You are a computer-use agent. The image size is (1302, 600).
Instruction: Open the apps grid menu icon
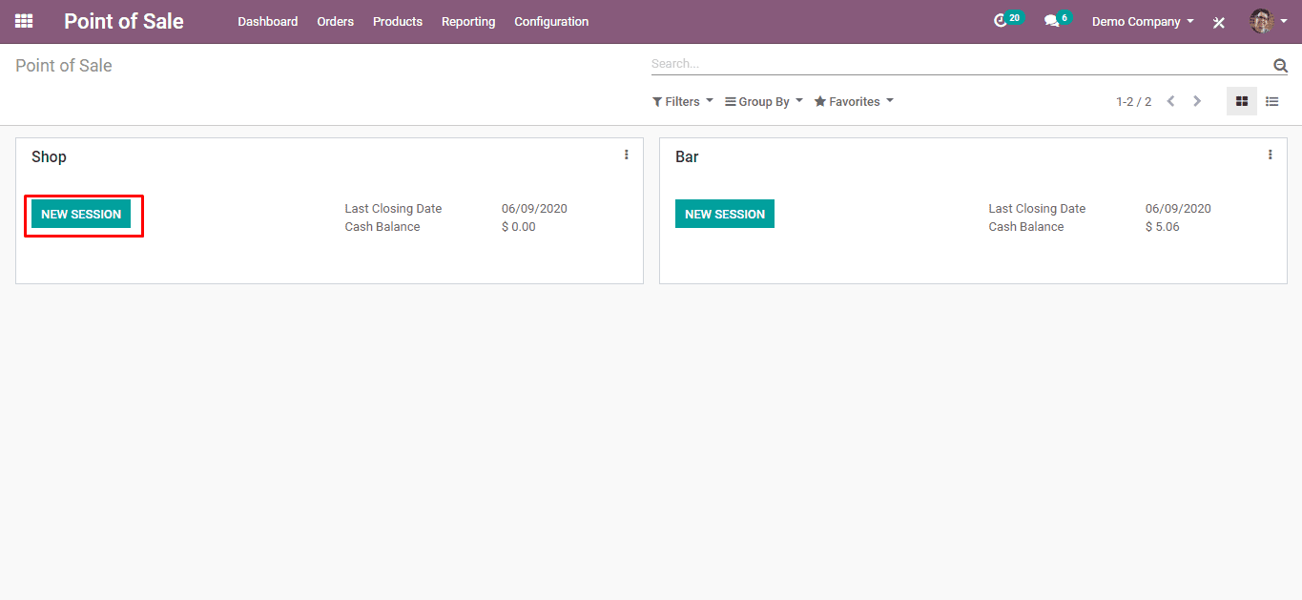tap(24, 21)
